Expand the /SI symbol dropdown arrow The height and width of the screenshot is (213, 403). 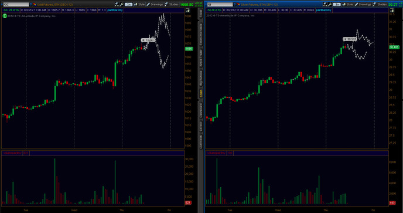point(235,5)
